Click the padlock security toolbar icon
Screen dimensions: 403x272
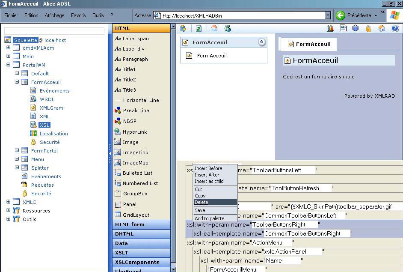click(368, 28)
